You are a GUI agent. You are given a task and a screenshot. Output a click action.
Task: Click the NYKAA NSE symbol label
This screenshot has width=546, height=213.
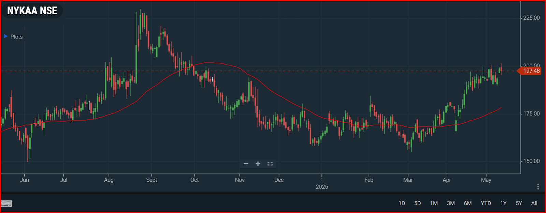(32, 11)
